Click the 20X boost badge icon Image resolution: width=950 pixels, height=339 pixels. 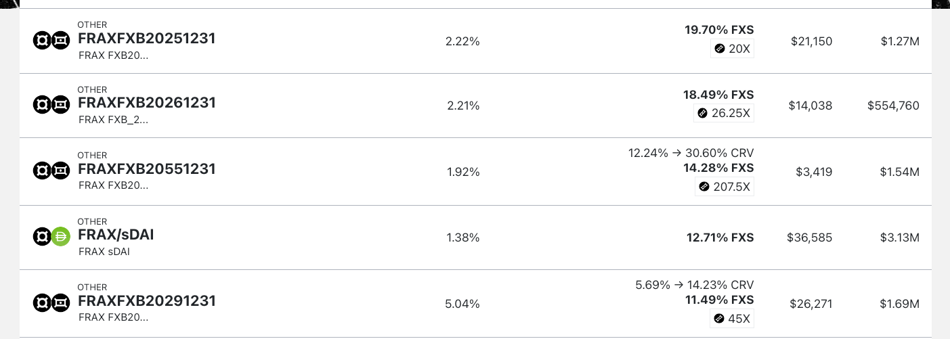[720, 49]
